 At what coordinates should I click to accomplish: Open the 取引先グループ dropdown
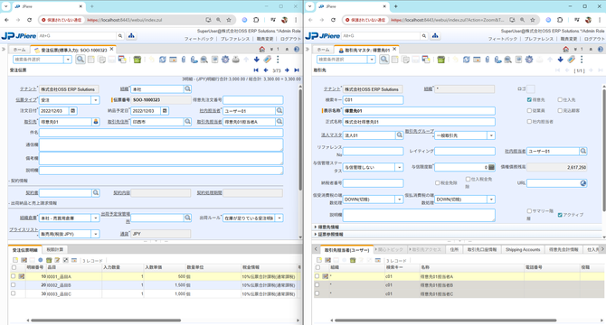491,135
